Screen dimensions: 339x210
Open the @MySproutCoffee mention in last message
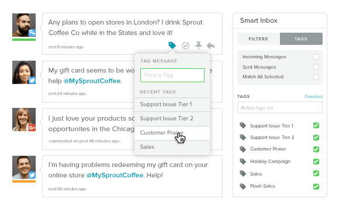click(115, 175)
